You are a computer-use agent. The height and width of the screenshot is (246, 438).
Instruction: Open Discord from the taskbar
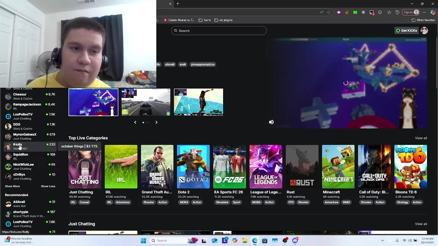[x=295, y=241]
